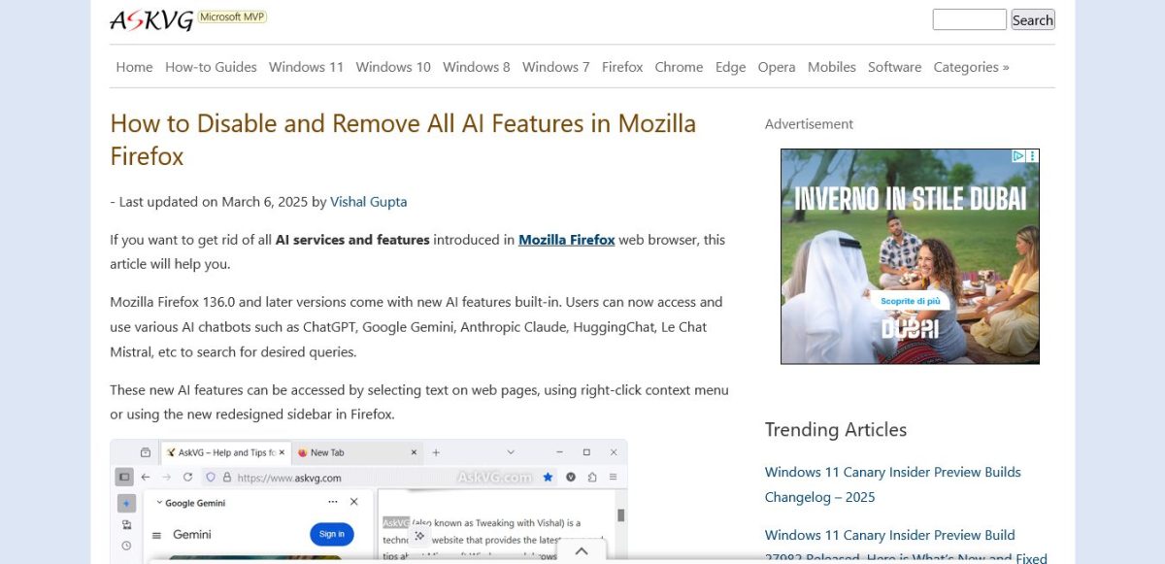
Task: Open author Vishal Gupta's link
Action: click(368, 202)
